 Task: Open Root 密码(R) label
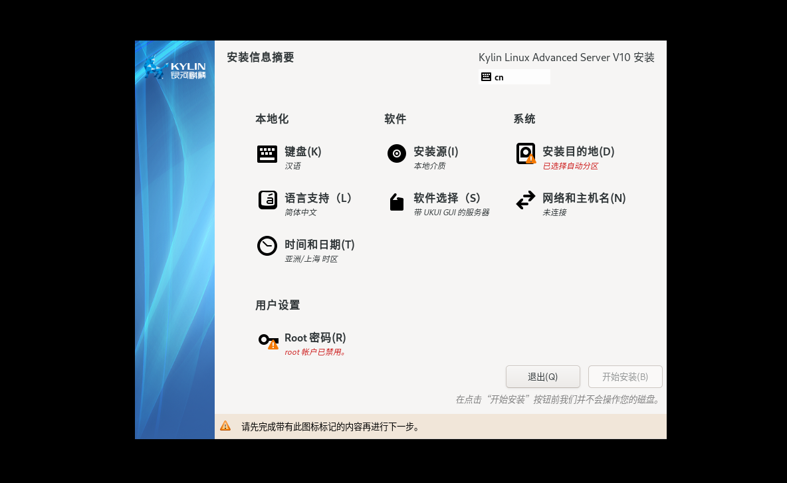tap(315, 338)
